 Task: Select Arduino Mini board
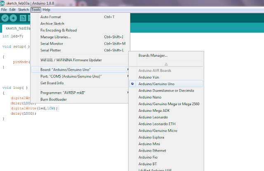point(166,144)
